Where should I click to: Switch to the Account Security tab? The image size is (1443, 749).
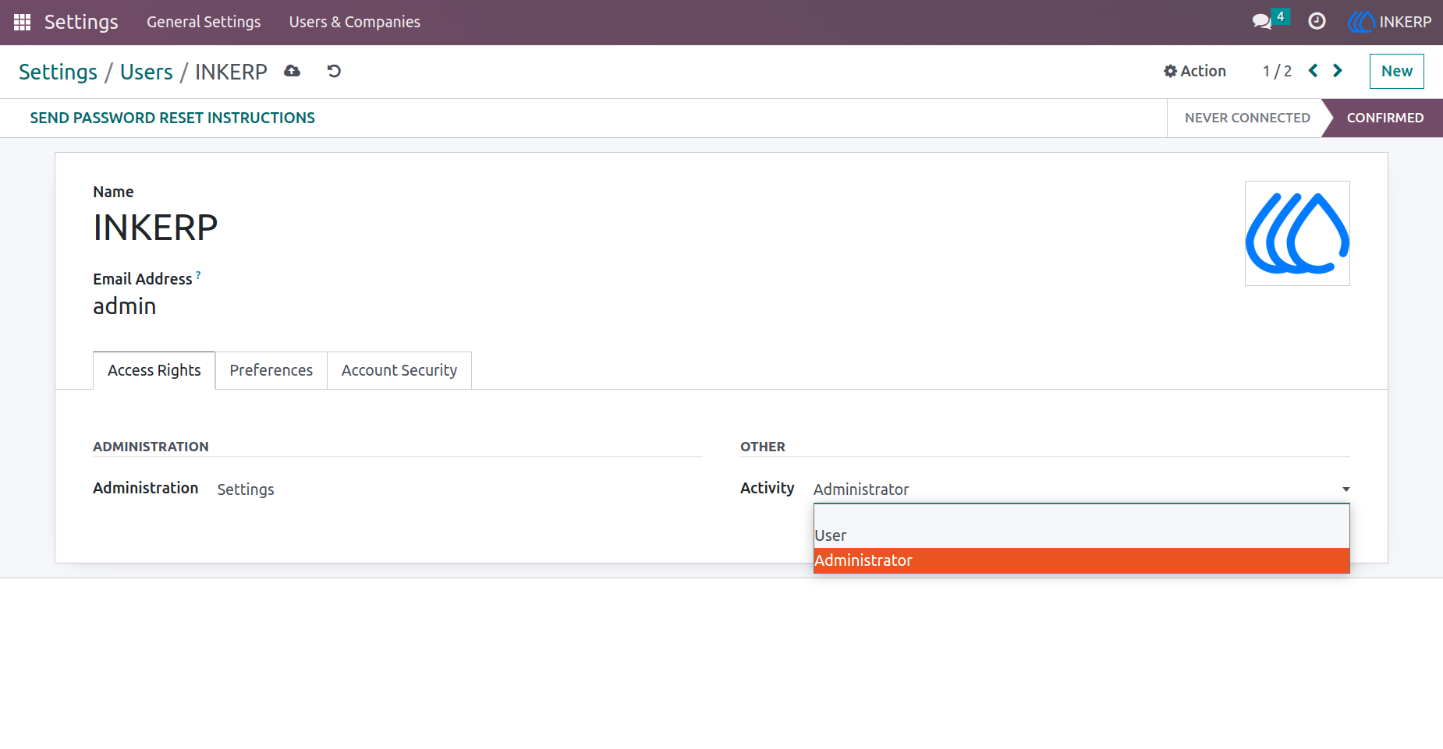pyautogui.click(x=399, y=370)
